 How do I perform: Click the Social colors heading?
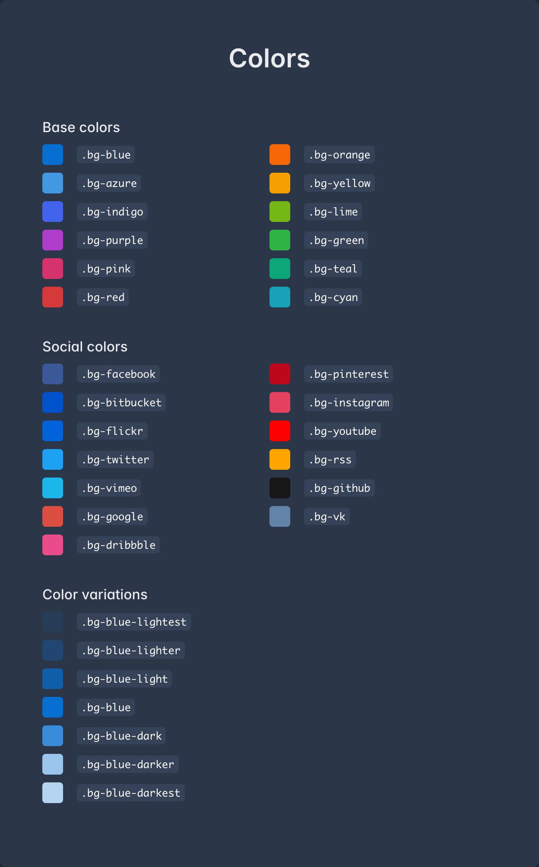click(85, 347)
